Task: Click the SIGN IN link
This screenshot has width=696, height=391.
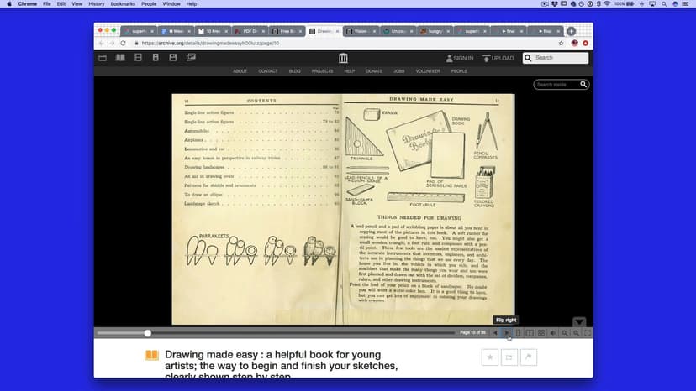Action: (459, 58)
